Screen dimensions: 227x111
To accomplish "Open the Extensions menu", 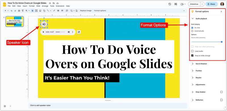I will point(60,6).
